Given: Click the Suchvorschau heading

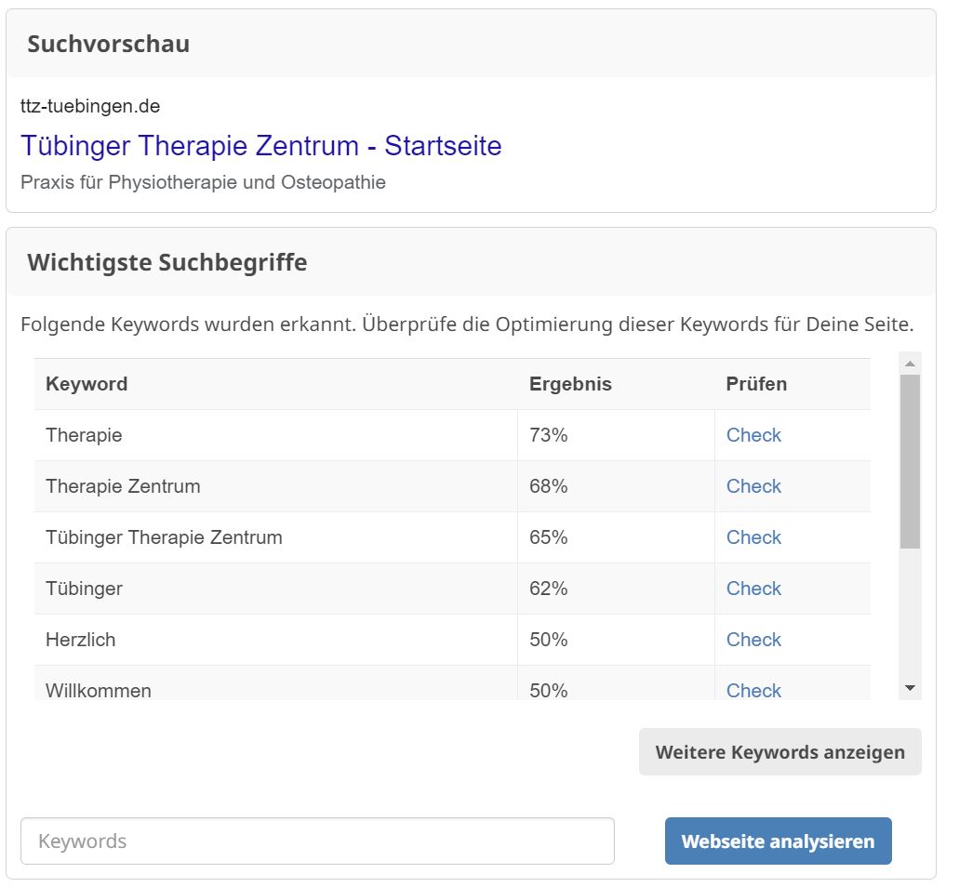Looking at the screenshot, I should (x=109, y=44).
